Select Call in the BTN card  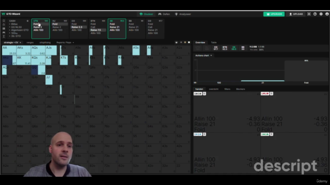[93, 27]
